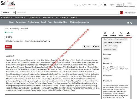Screen dimensions: 137x99
Task: Open Submit a Paper page
Action: pyautogui.click(x=46, y=22)
